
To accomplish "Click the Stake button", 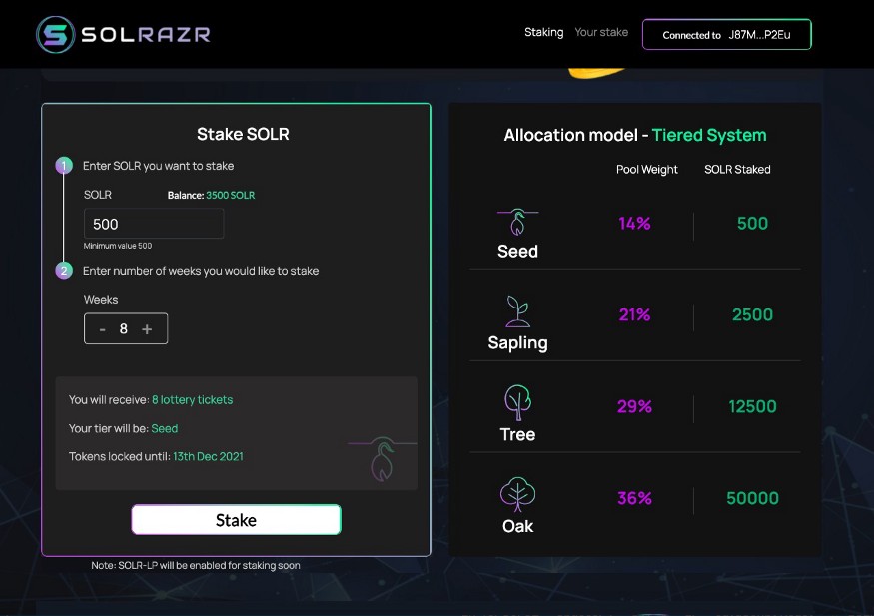I will point(237,519).
